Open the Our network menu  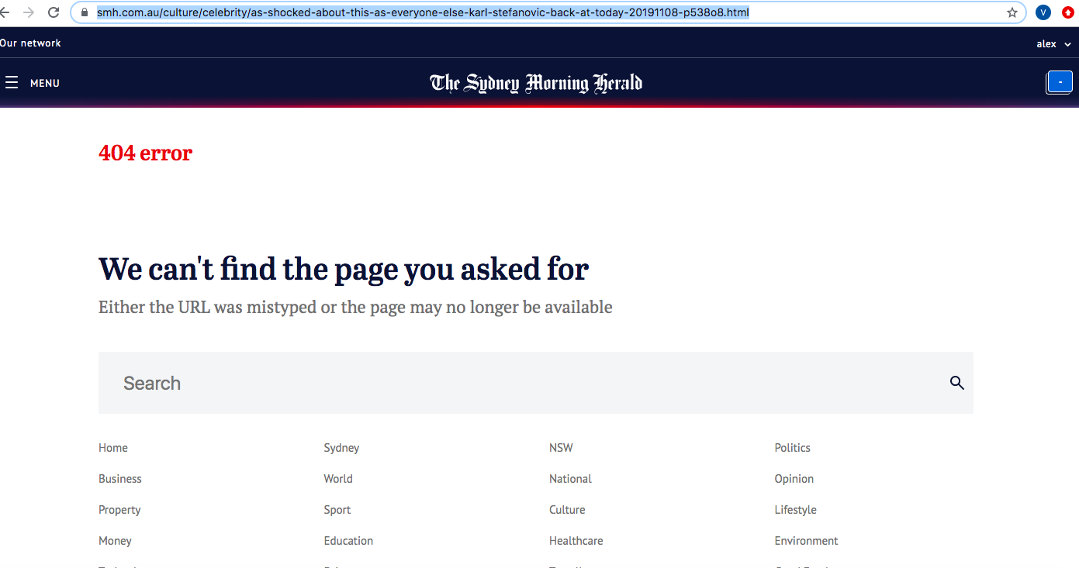tap(30, 43)
